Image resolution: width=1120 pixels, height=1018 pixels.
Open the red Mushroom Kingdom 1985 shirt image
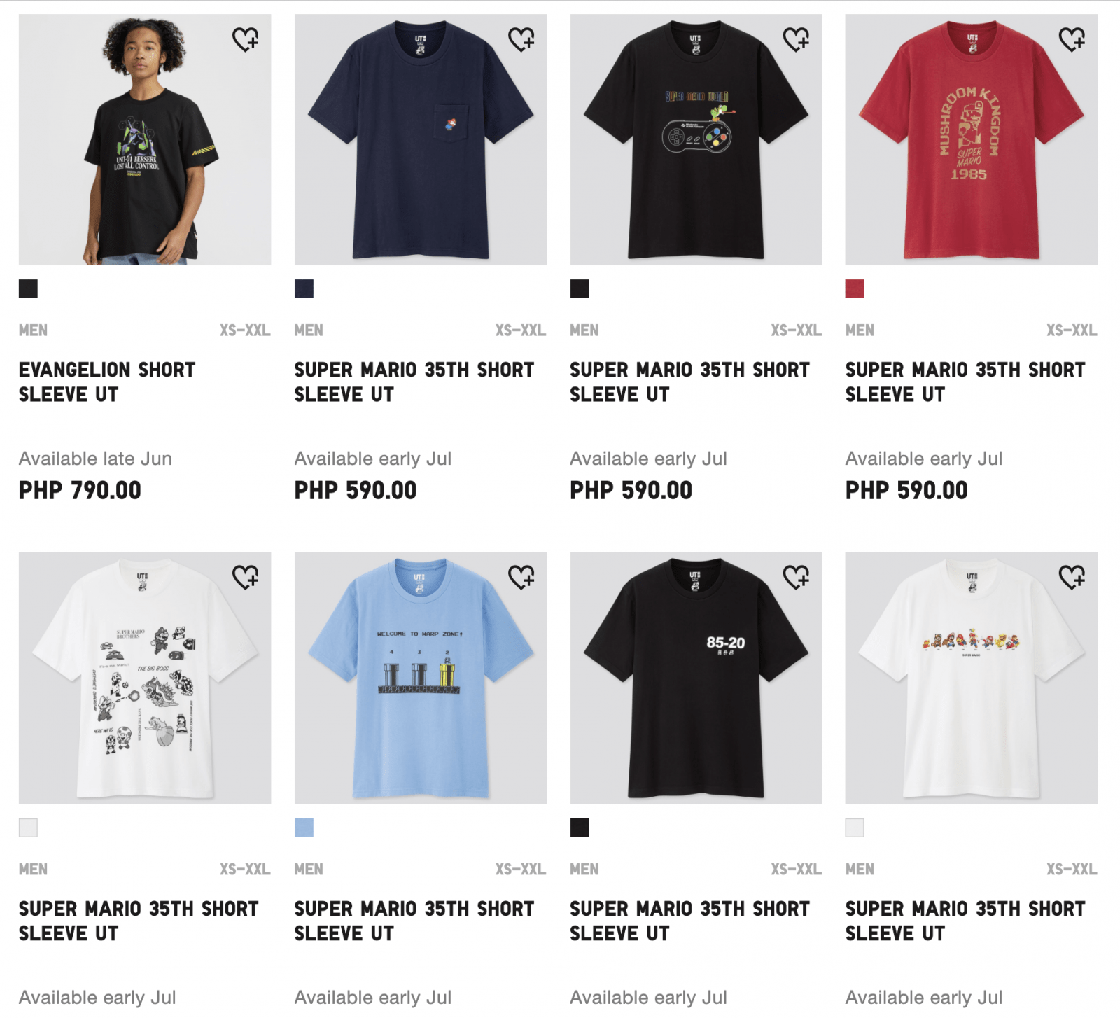pos(972,139)
